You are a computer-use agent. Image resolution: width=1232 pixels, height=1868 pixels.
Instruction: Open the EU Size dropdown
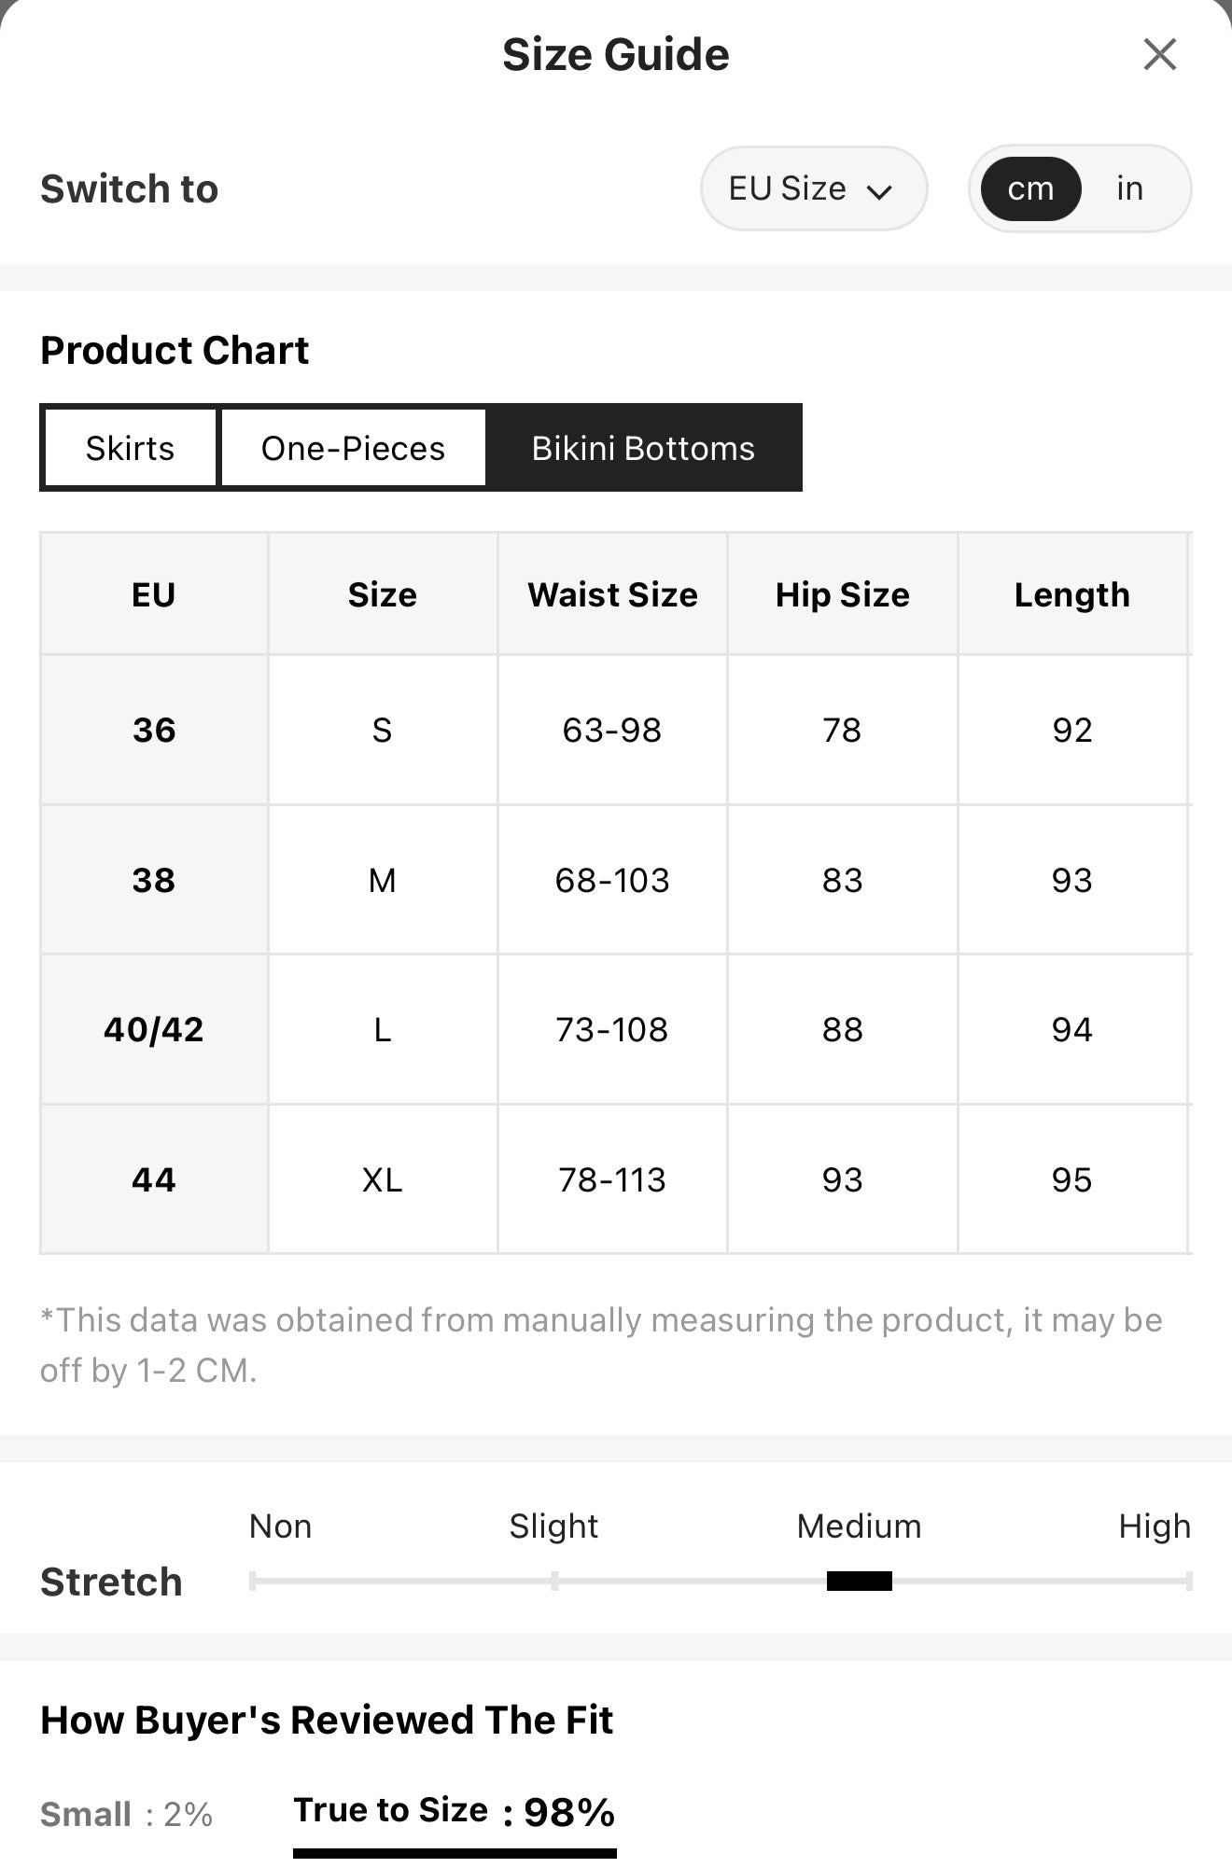[814, 188]
